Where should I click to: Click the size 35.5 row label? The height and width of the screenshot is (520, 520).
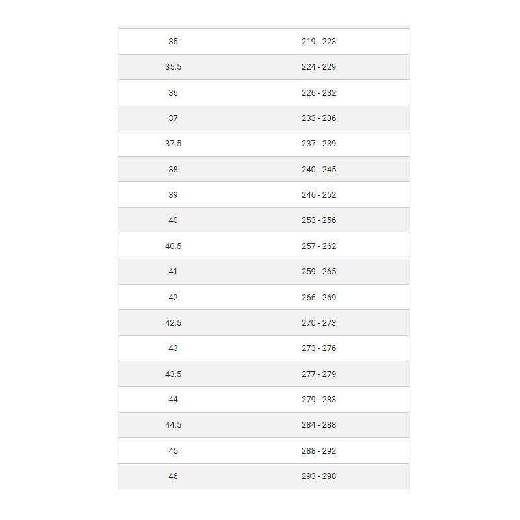(x=173, y=67)
